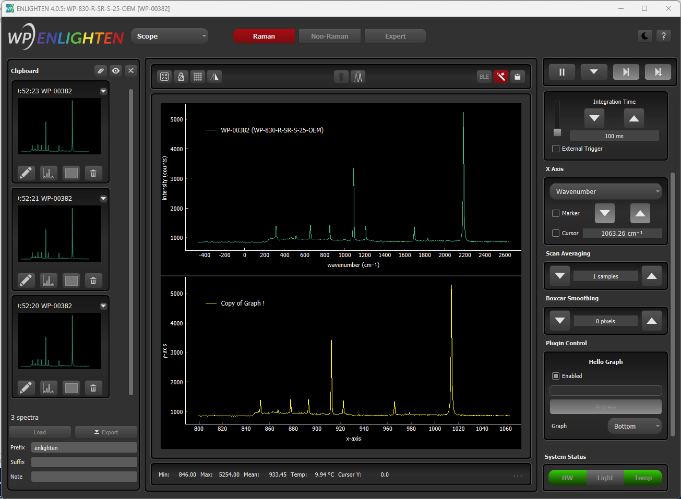
Task: Switch to the Non-Raman mode tab
Action: (x=329, y=36)
